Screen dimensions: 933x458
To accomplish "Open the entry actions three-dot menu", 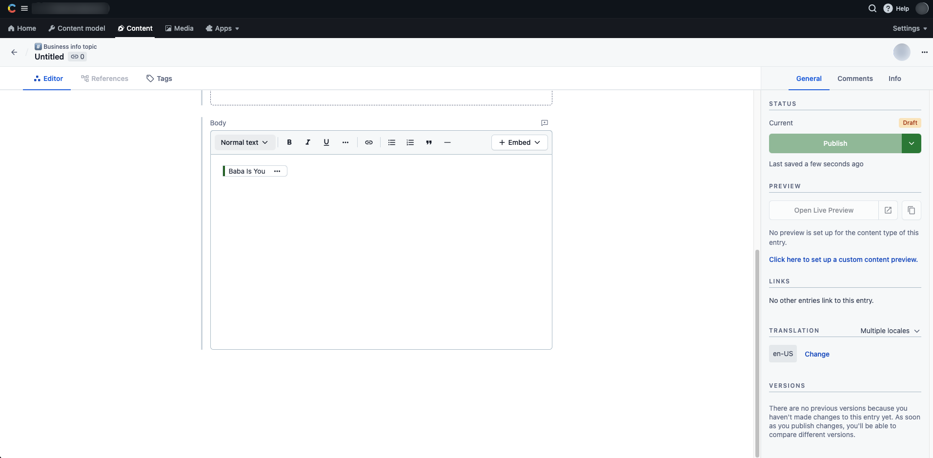I will [924, 52].
